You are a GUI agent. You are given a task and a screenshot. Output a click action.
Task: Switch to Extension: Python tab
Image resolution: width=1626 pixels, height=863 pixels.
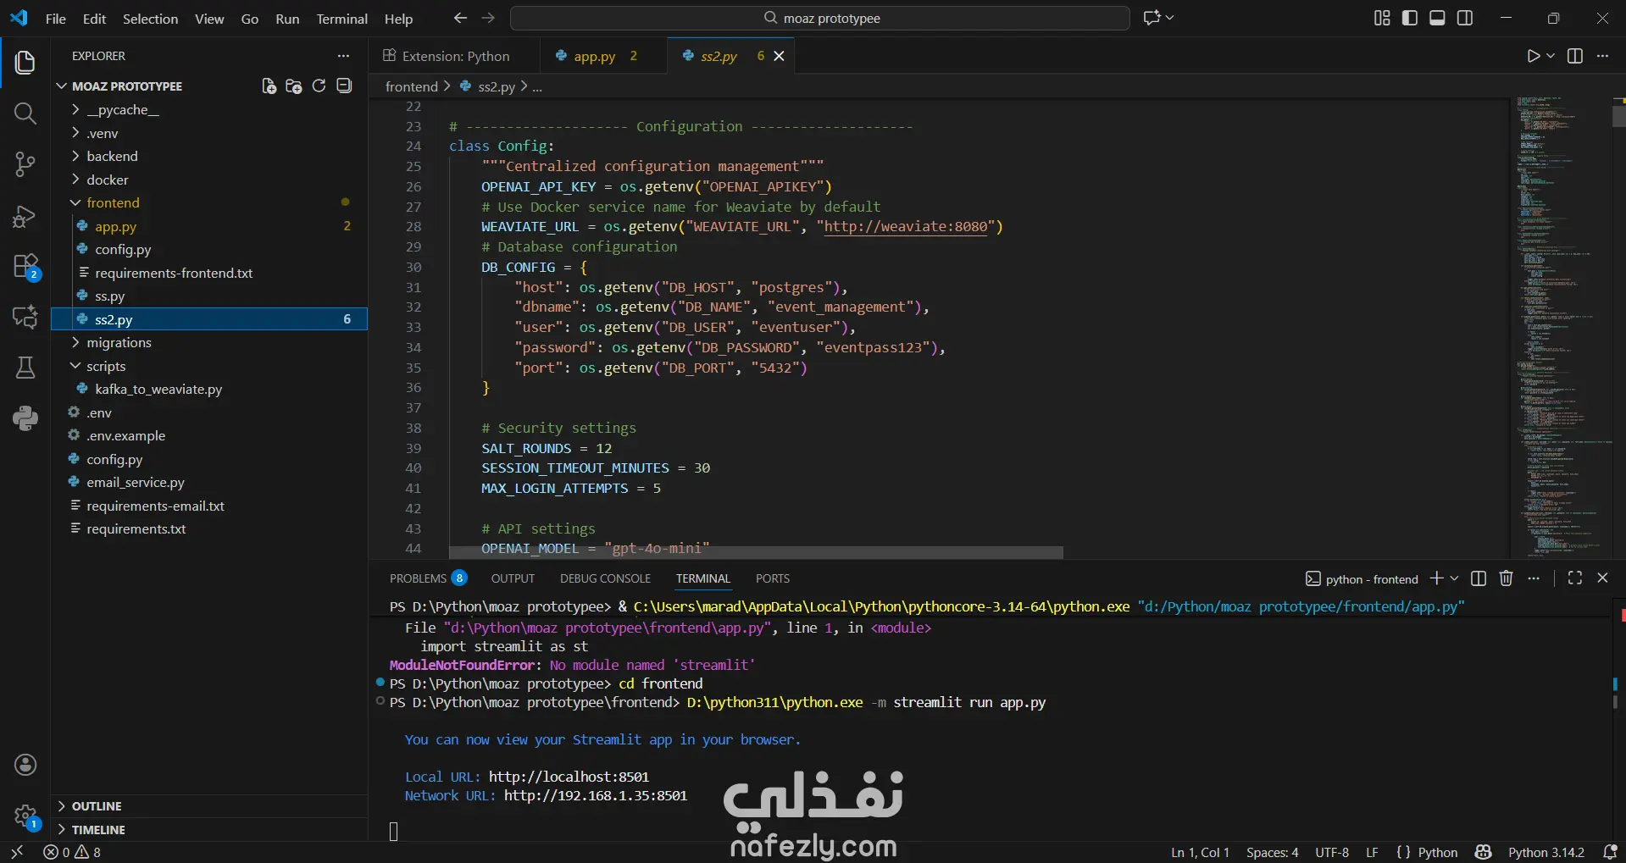[455, 56]
